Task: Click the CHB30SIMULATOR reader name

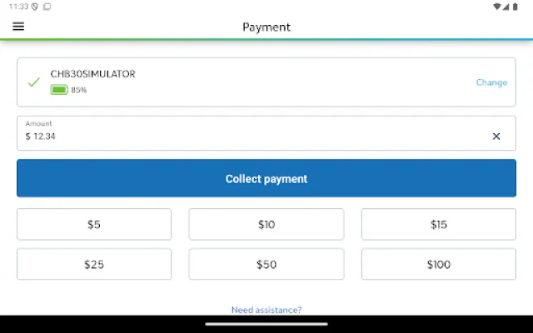Action: (93, 74)
